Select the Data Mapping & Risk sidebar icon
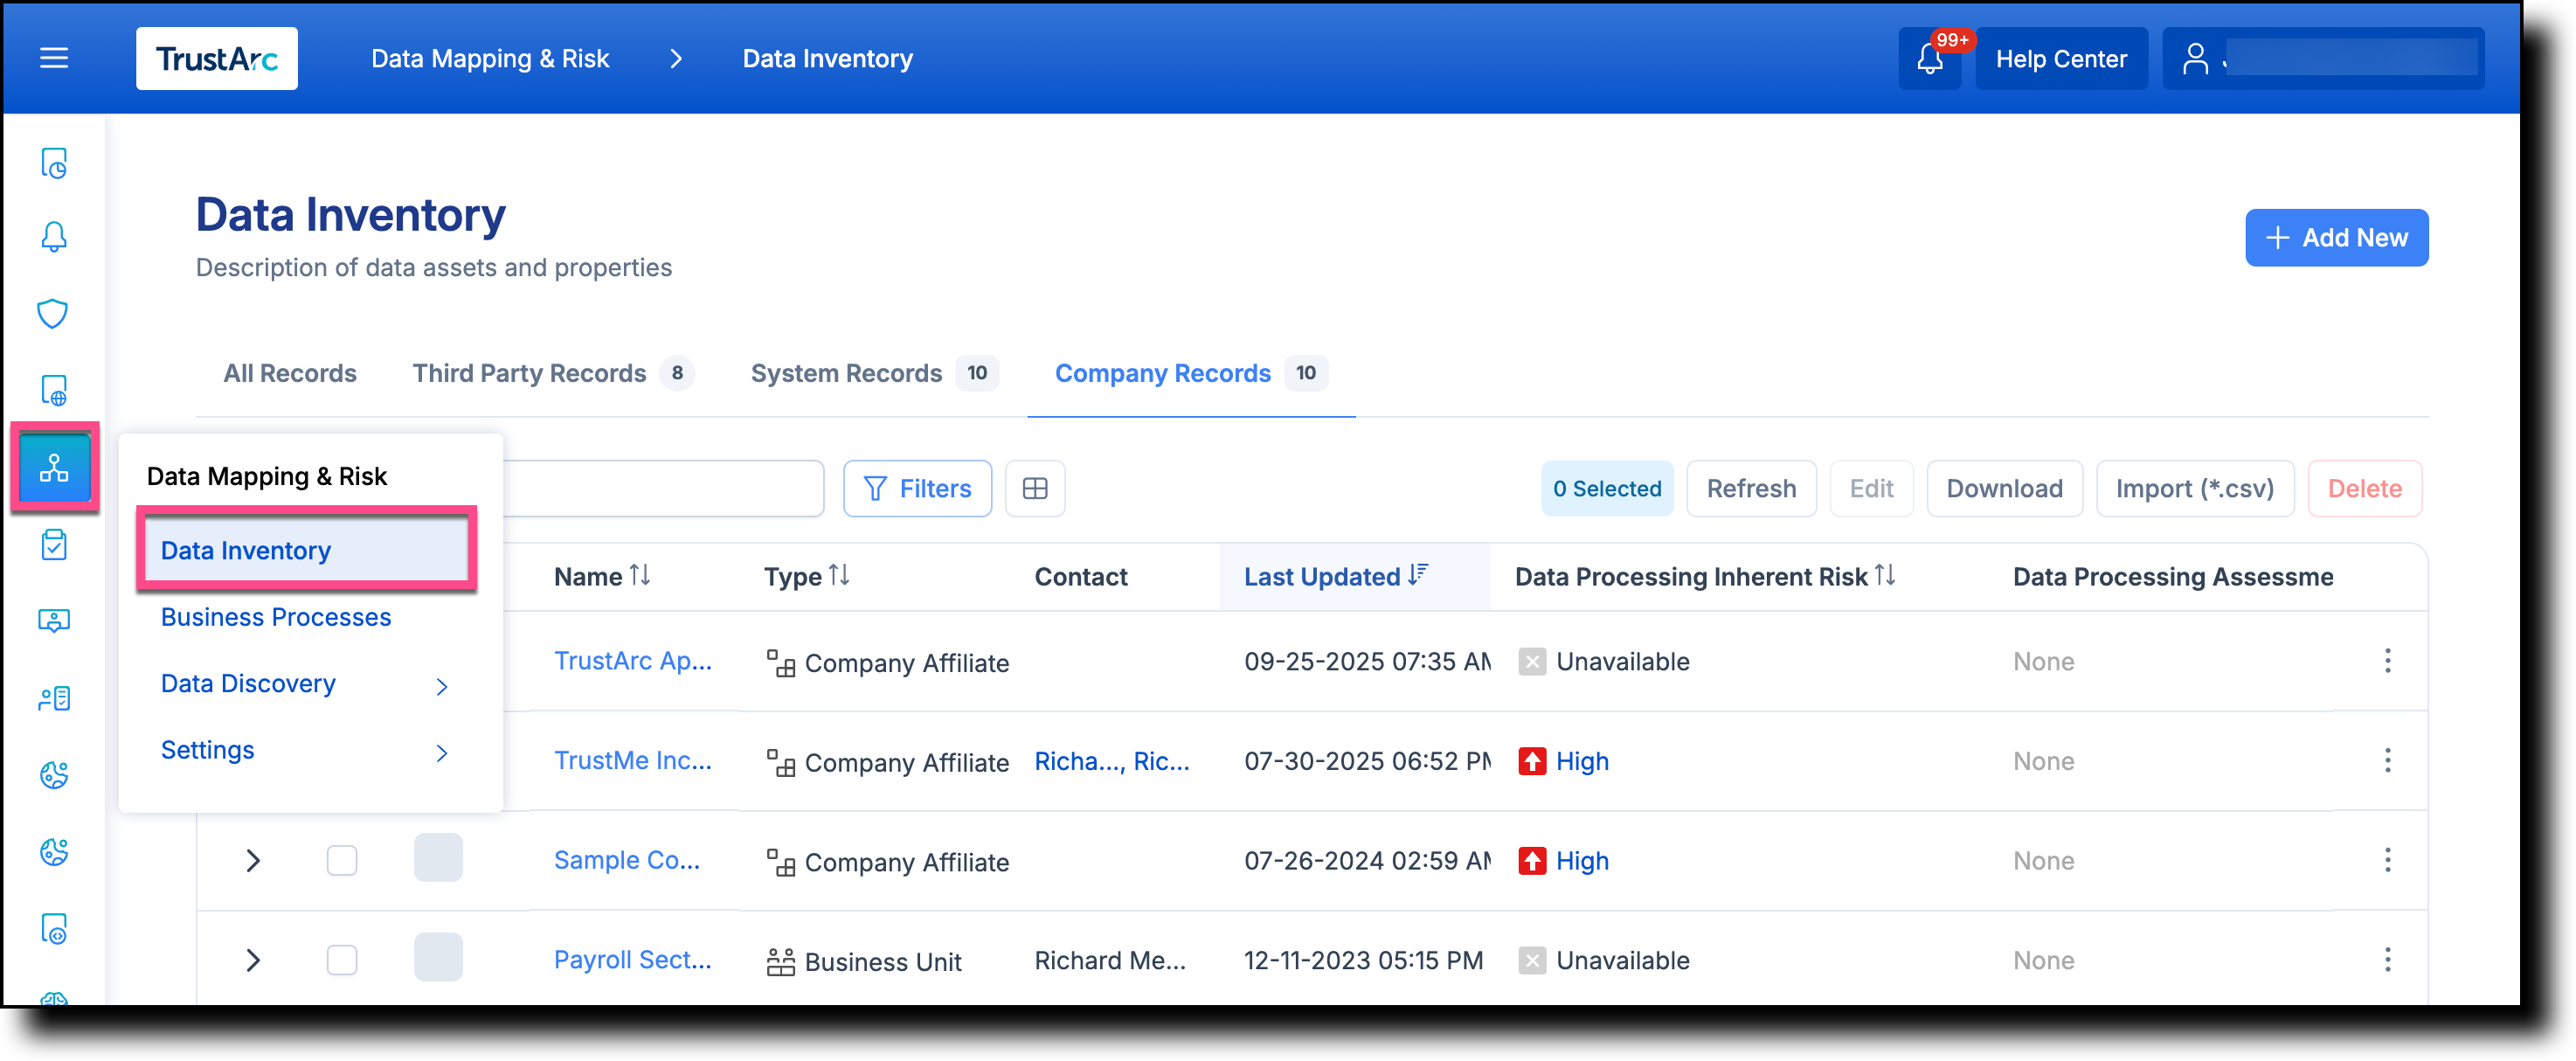Viewport: 2576px width, 1061px height. pos(54,467)
